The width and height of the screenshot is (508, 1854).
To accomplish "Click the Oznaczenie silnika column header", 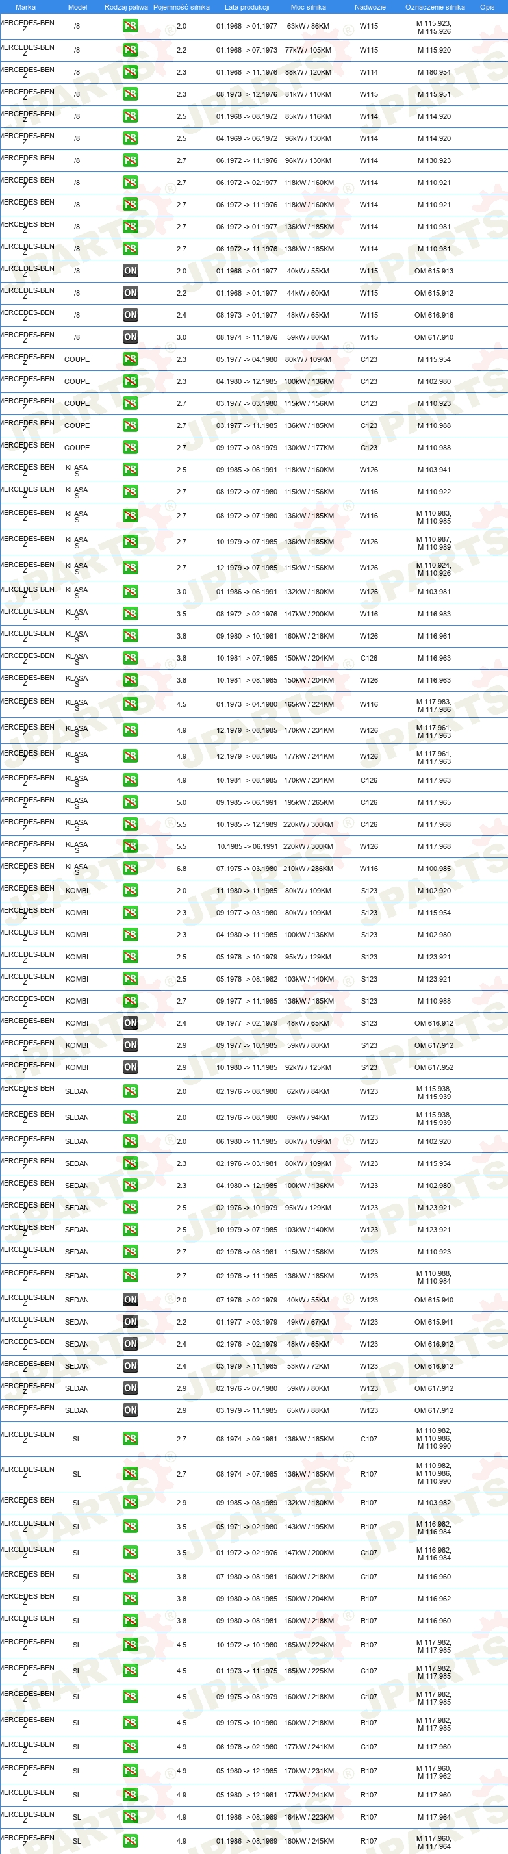I will click(x=435, y=7).
